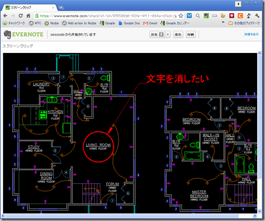This screenshot has height=221, width=265.
Task: Click the 保存 save button
Action: tap(178, 35)
